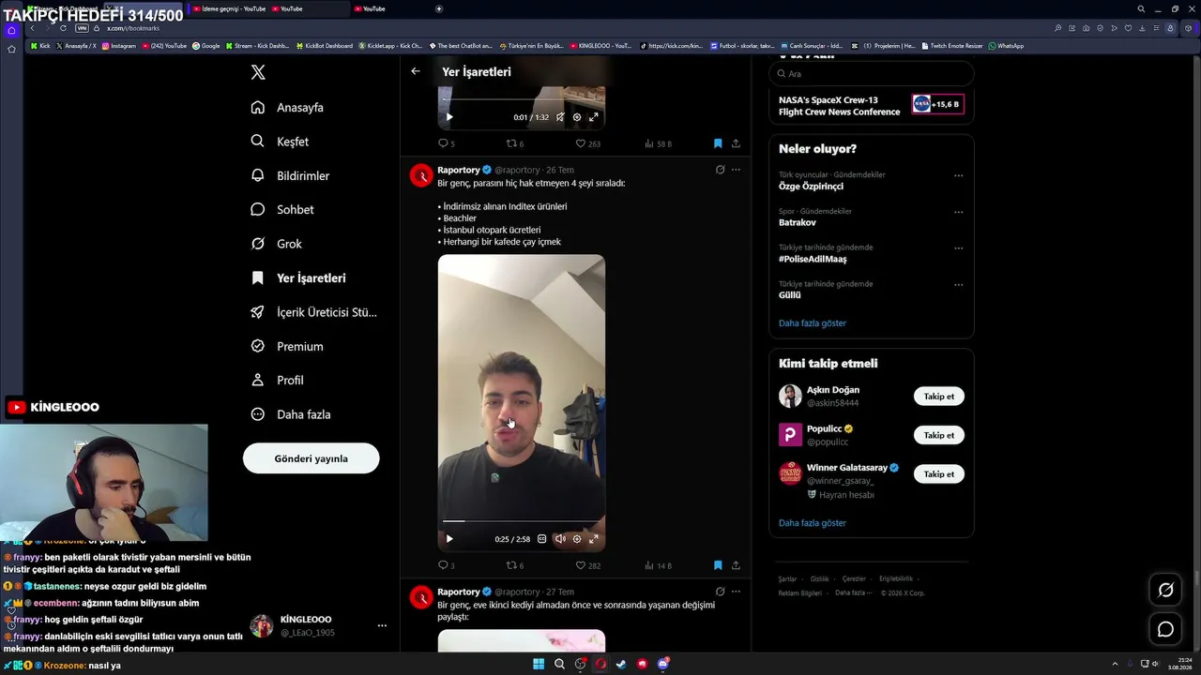Go back using the arrow beside Yer İşaretleri

416,71
